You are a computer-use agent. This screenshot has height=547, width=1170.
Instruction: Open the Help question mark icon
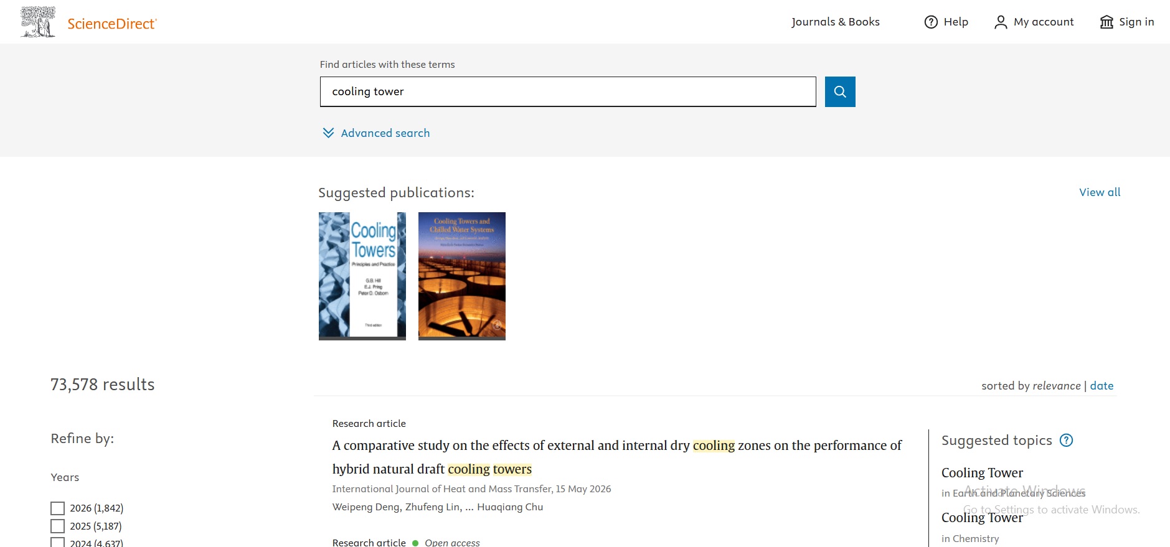pyautogui.click(x=931, y=22)
